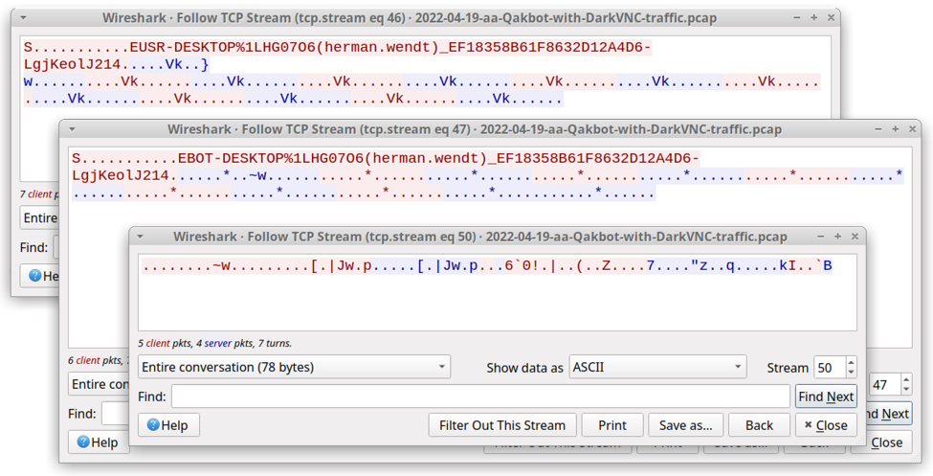The image size is (933, 476).
Task: Click the Print button
Action: click(x=612, y=425)
